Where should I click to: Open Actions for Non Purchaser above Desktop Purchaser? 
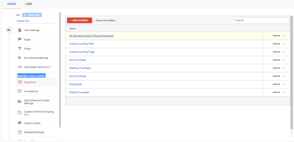coord(278,60)
